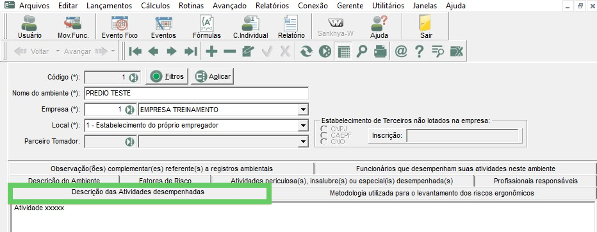Open Observação(ões) complementar(es) tab

point(161,169)
